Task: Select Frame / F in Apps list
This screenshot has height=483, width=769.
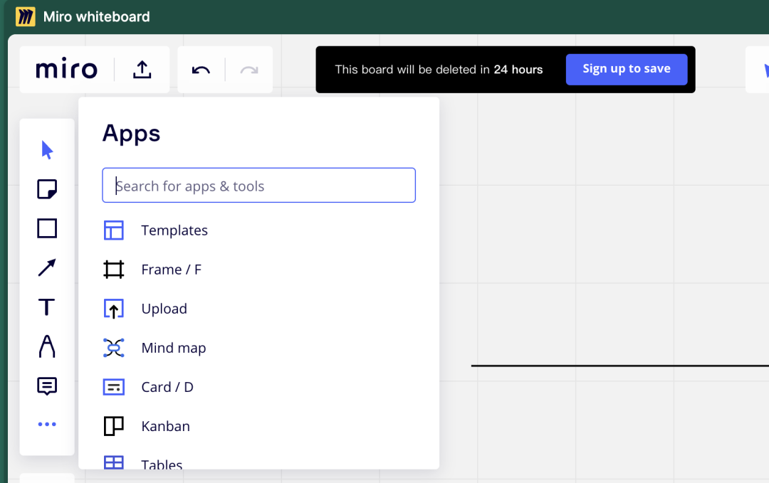Action: click(x=171, y=270)
